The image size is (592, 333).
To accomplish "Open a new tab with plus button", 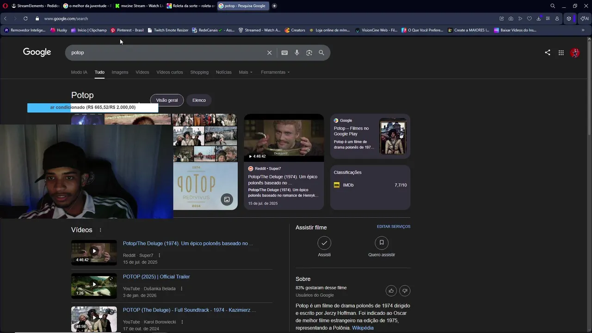I will [x=274, y=6].
